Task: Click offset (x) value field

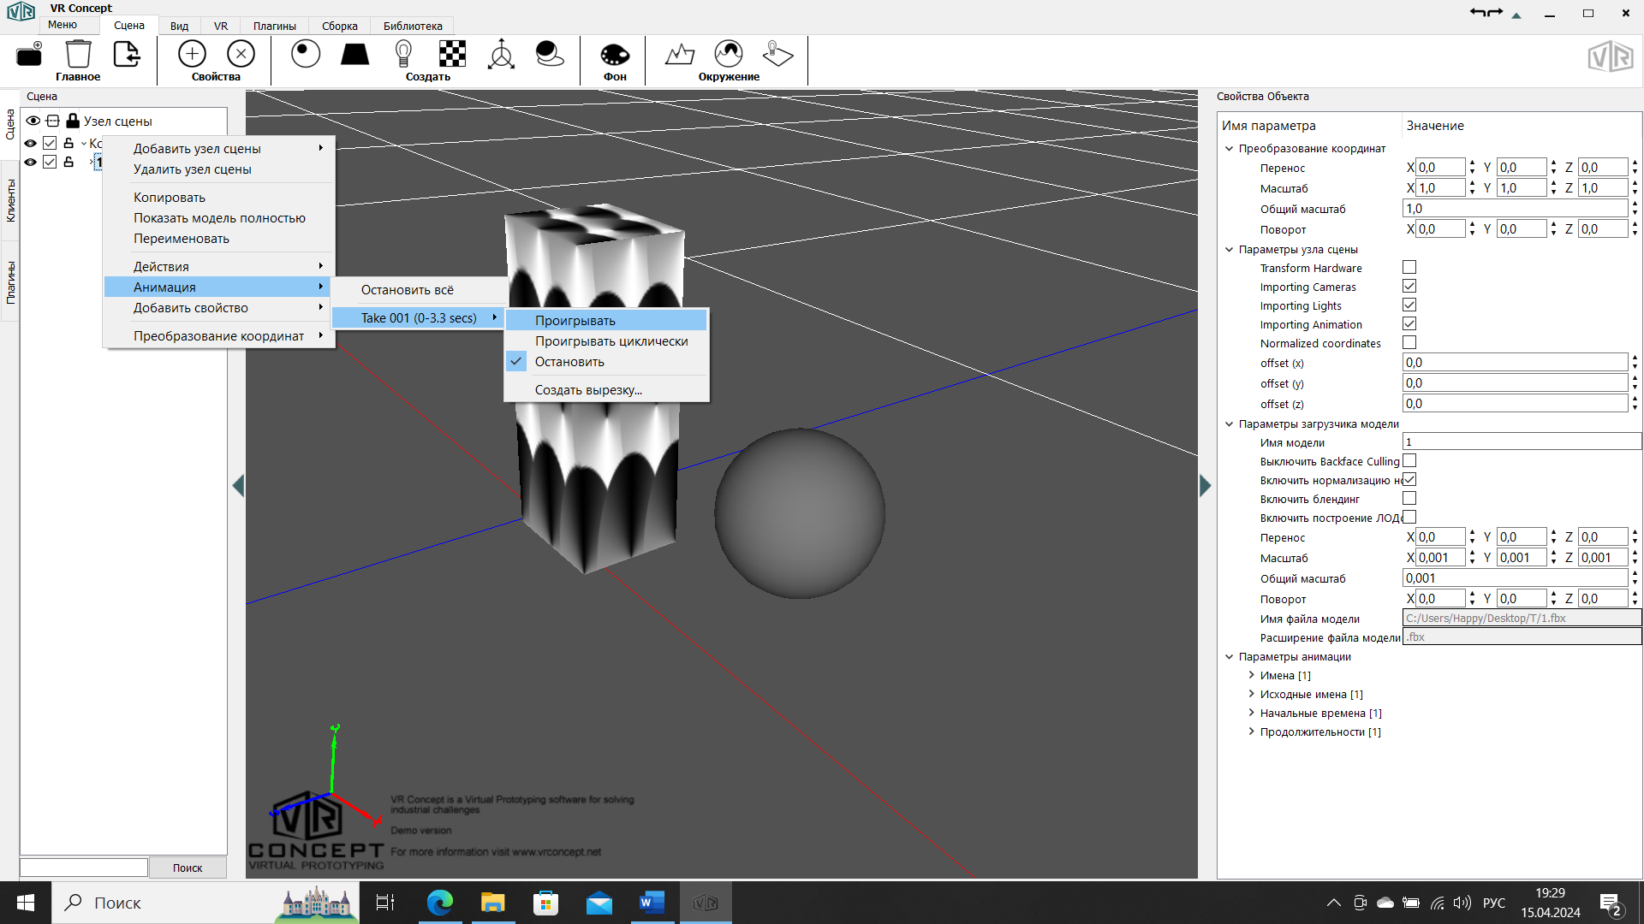Action: pos(1515,363)
